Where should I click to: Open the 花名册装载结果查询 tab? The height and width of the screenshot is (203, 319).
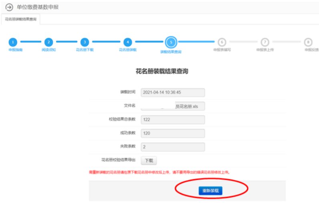[20, 19]
